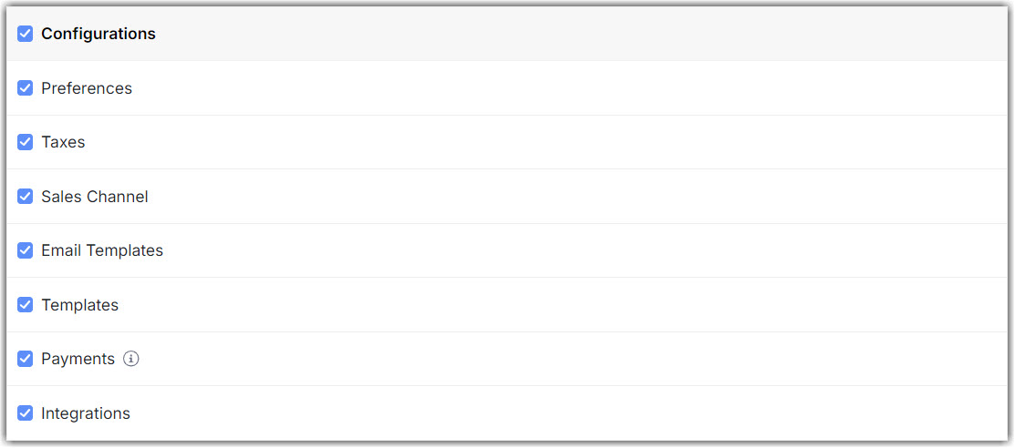Untick the Email Templates checkbox

(x=26, y=250)
